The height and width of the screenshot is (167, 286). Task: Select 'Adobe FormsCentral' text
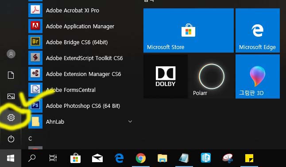pos(70,90)
